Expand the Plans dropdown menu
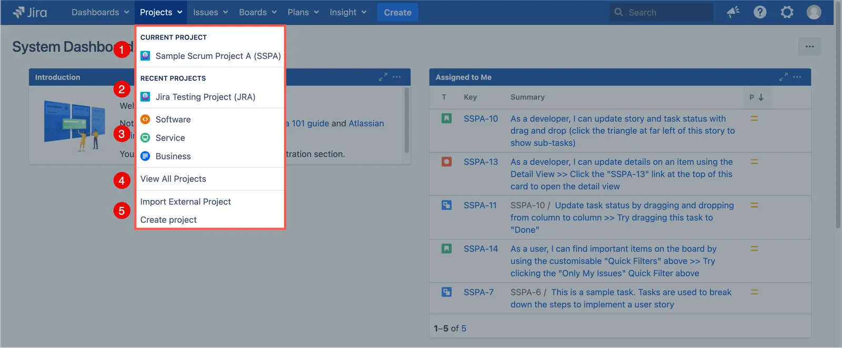Screen dimensions: 842x348 303,12
